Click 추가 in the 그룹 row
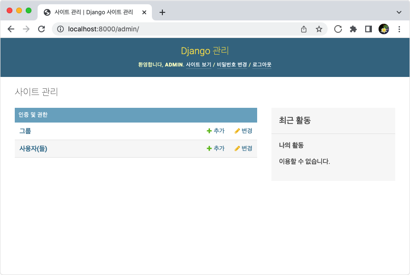 pyautogui.click(x=216, y=131)
